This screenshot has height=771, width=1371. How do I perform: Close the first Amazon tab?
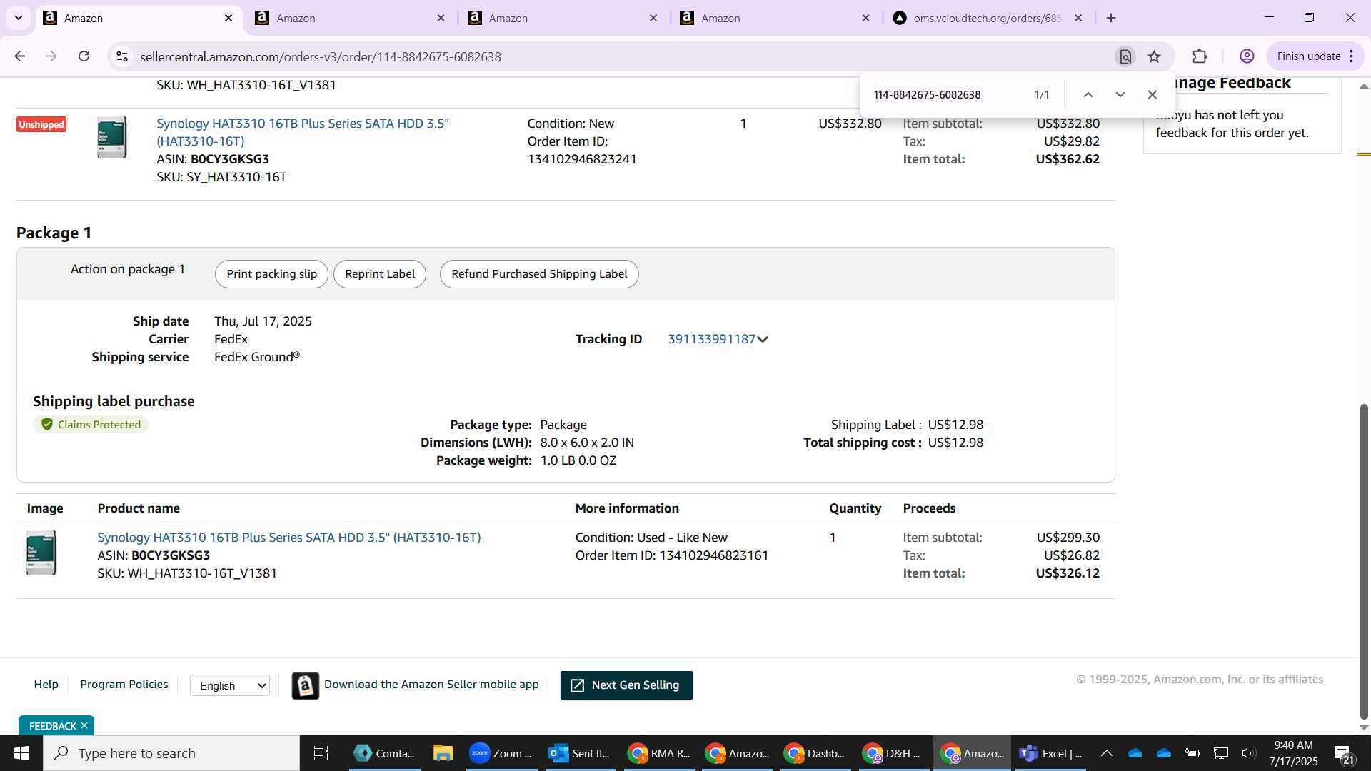tap(228, 18)
